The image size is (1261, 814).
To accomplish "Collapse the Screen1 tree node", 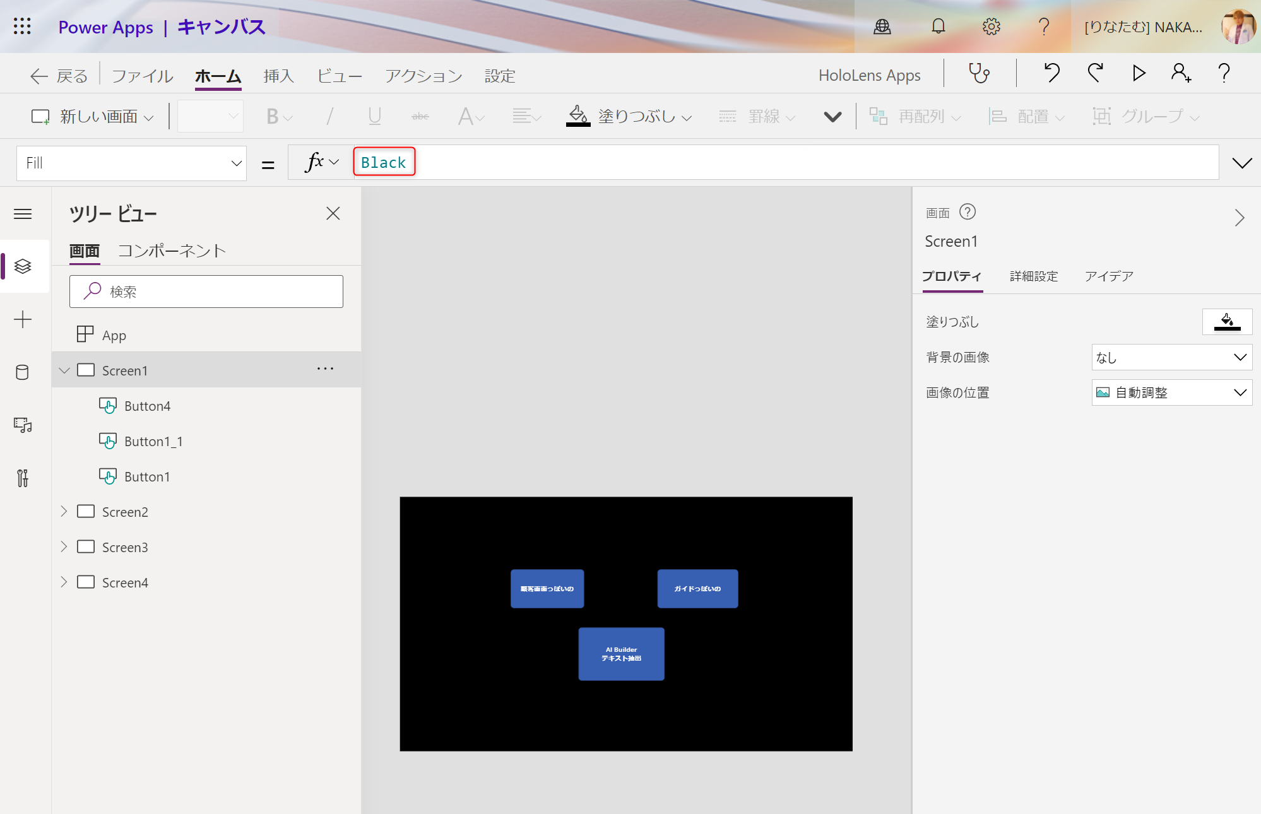I will pyautogui.click(x=64, y=370).
